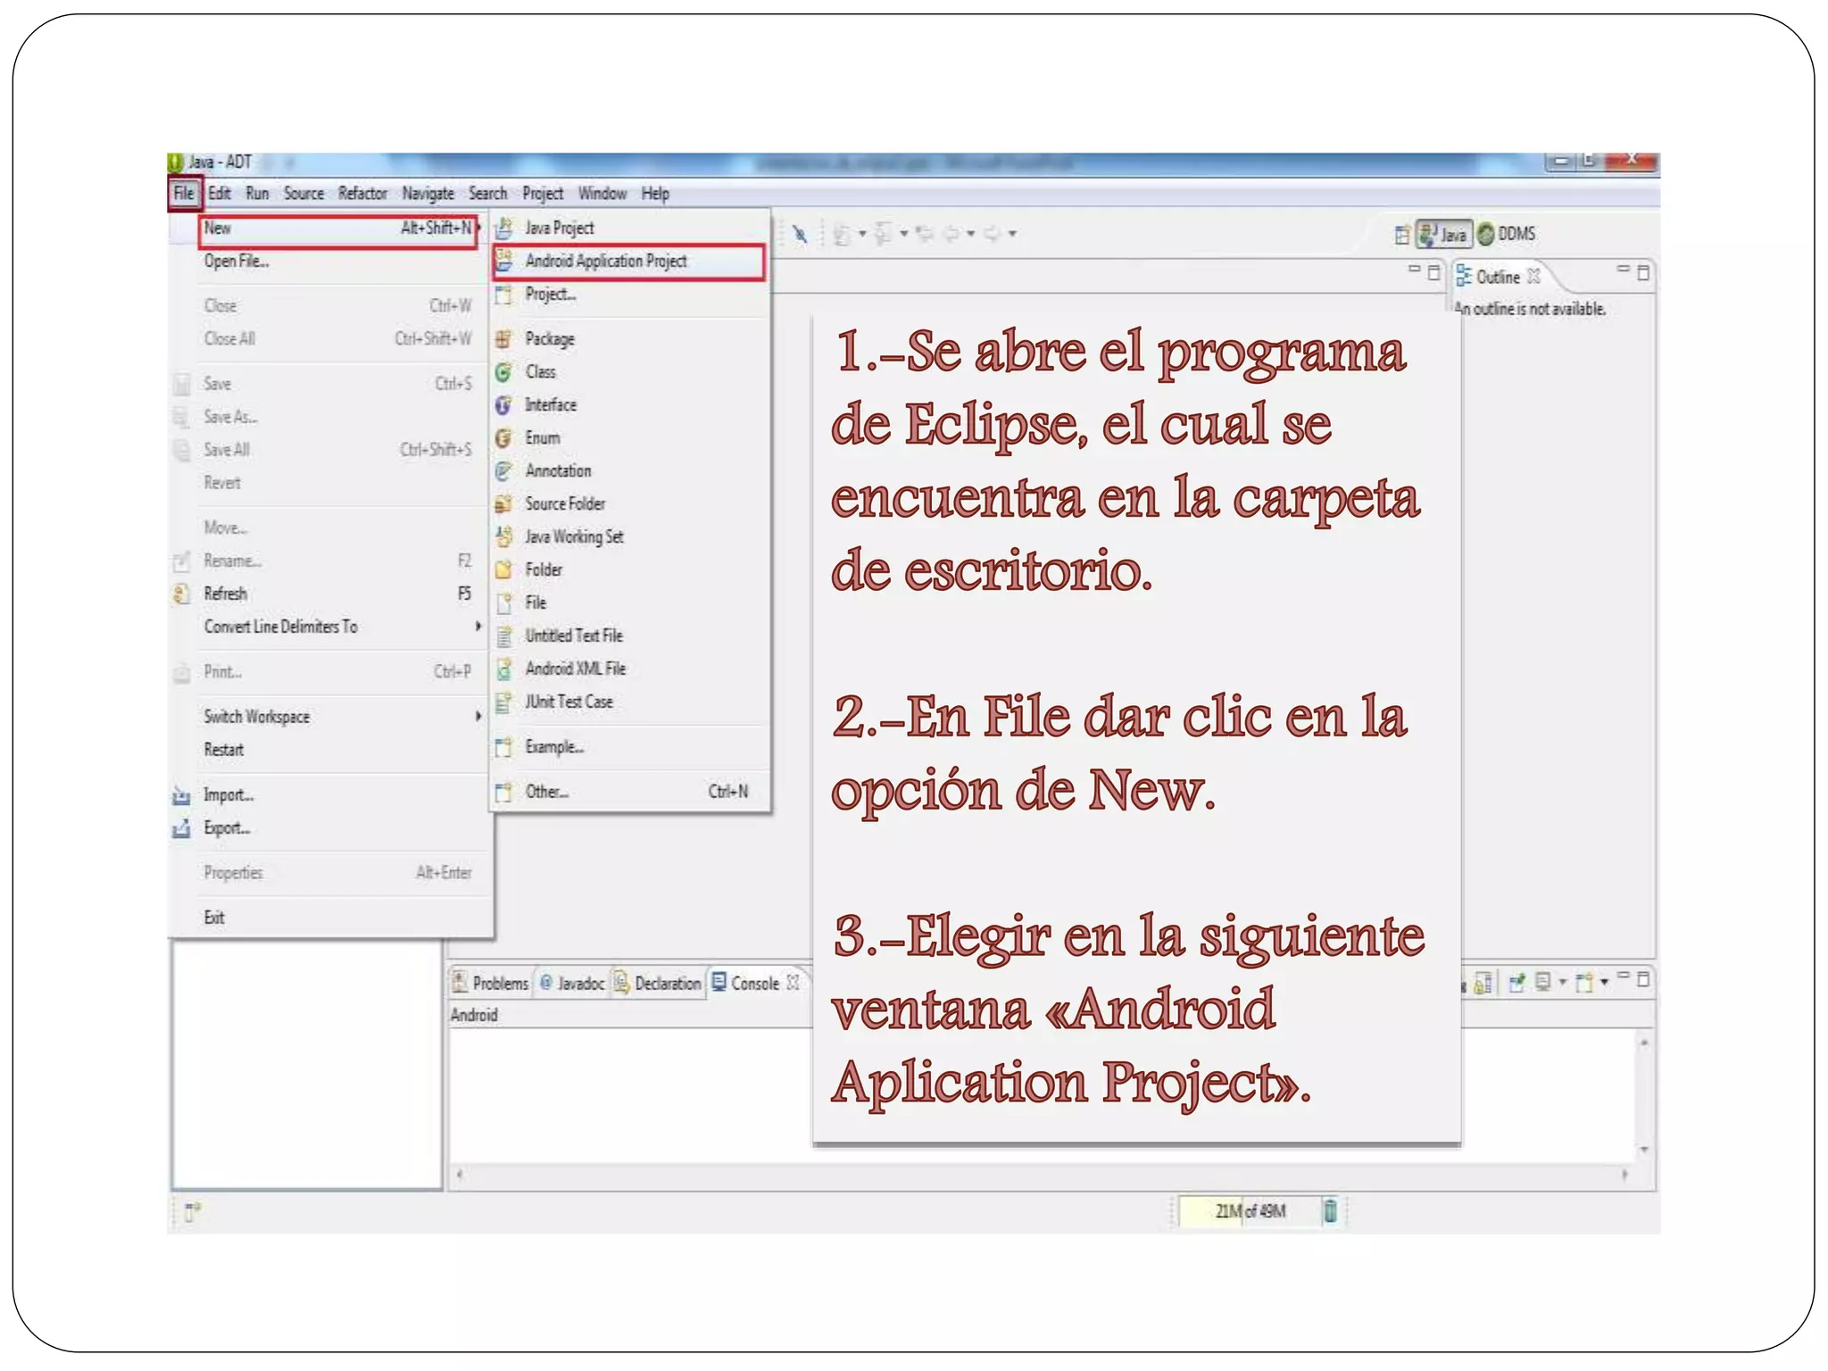Switch to the Javadoc tab
Viewport: 1828px width, 1371px height.
click(572, 983)
